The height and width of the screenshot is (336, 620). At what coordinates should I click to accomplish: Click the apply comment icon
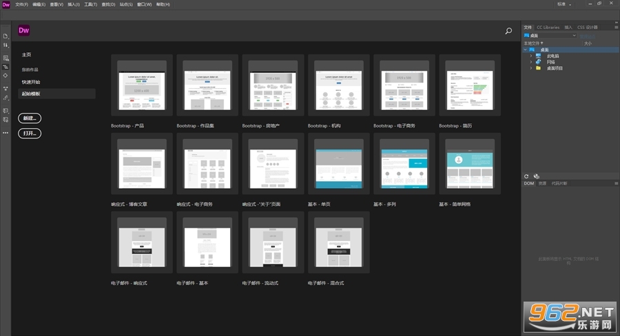(x=6, y=111)
